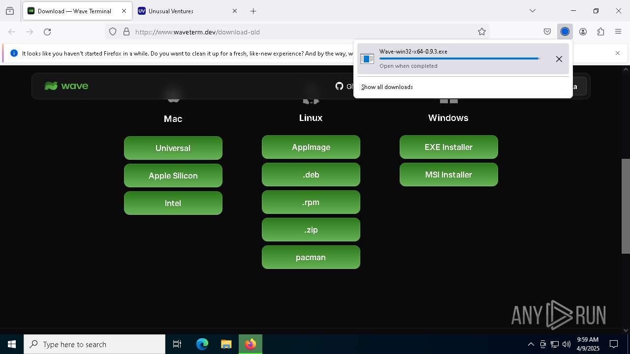View site security padlock info
This screenshot has height=354, width=630.
pos(126,32)
